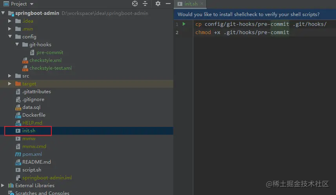Image resolution: width=336 pixels, height=195 pixels.
Task: Select the .mvn folder icon
Action: click(x=18, y=29)
